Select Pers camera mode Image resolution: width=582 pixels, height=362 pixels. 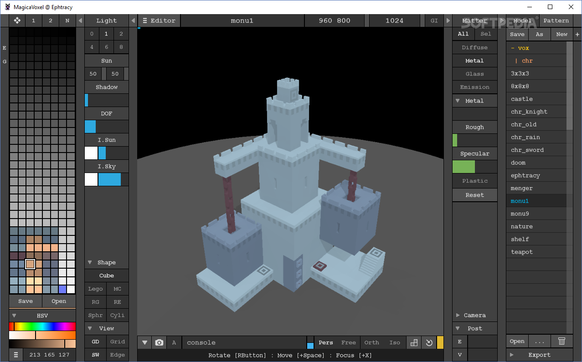pyautogui.click(x=326, y=342)
